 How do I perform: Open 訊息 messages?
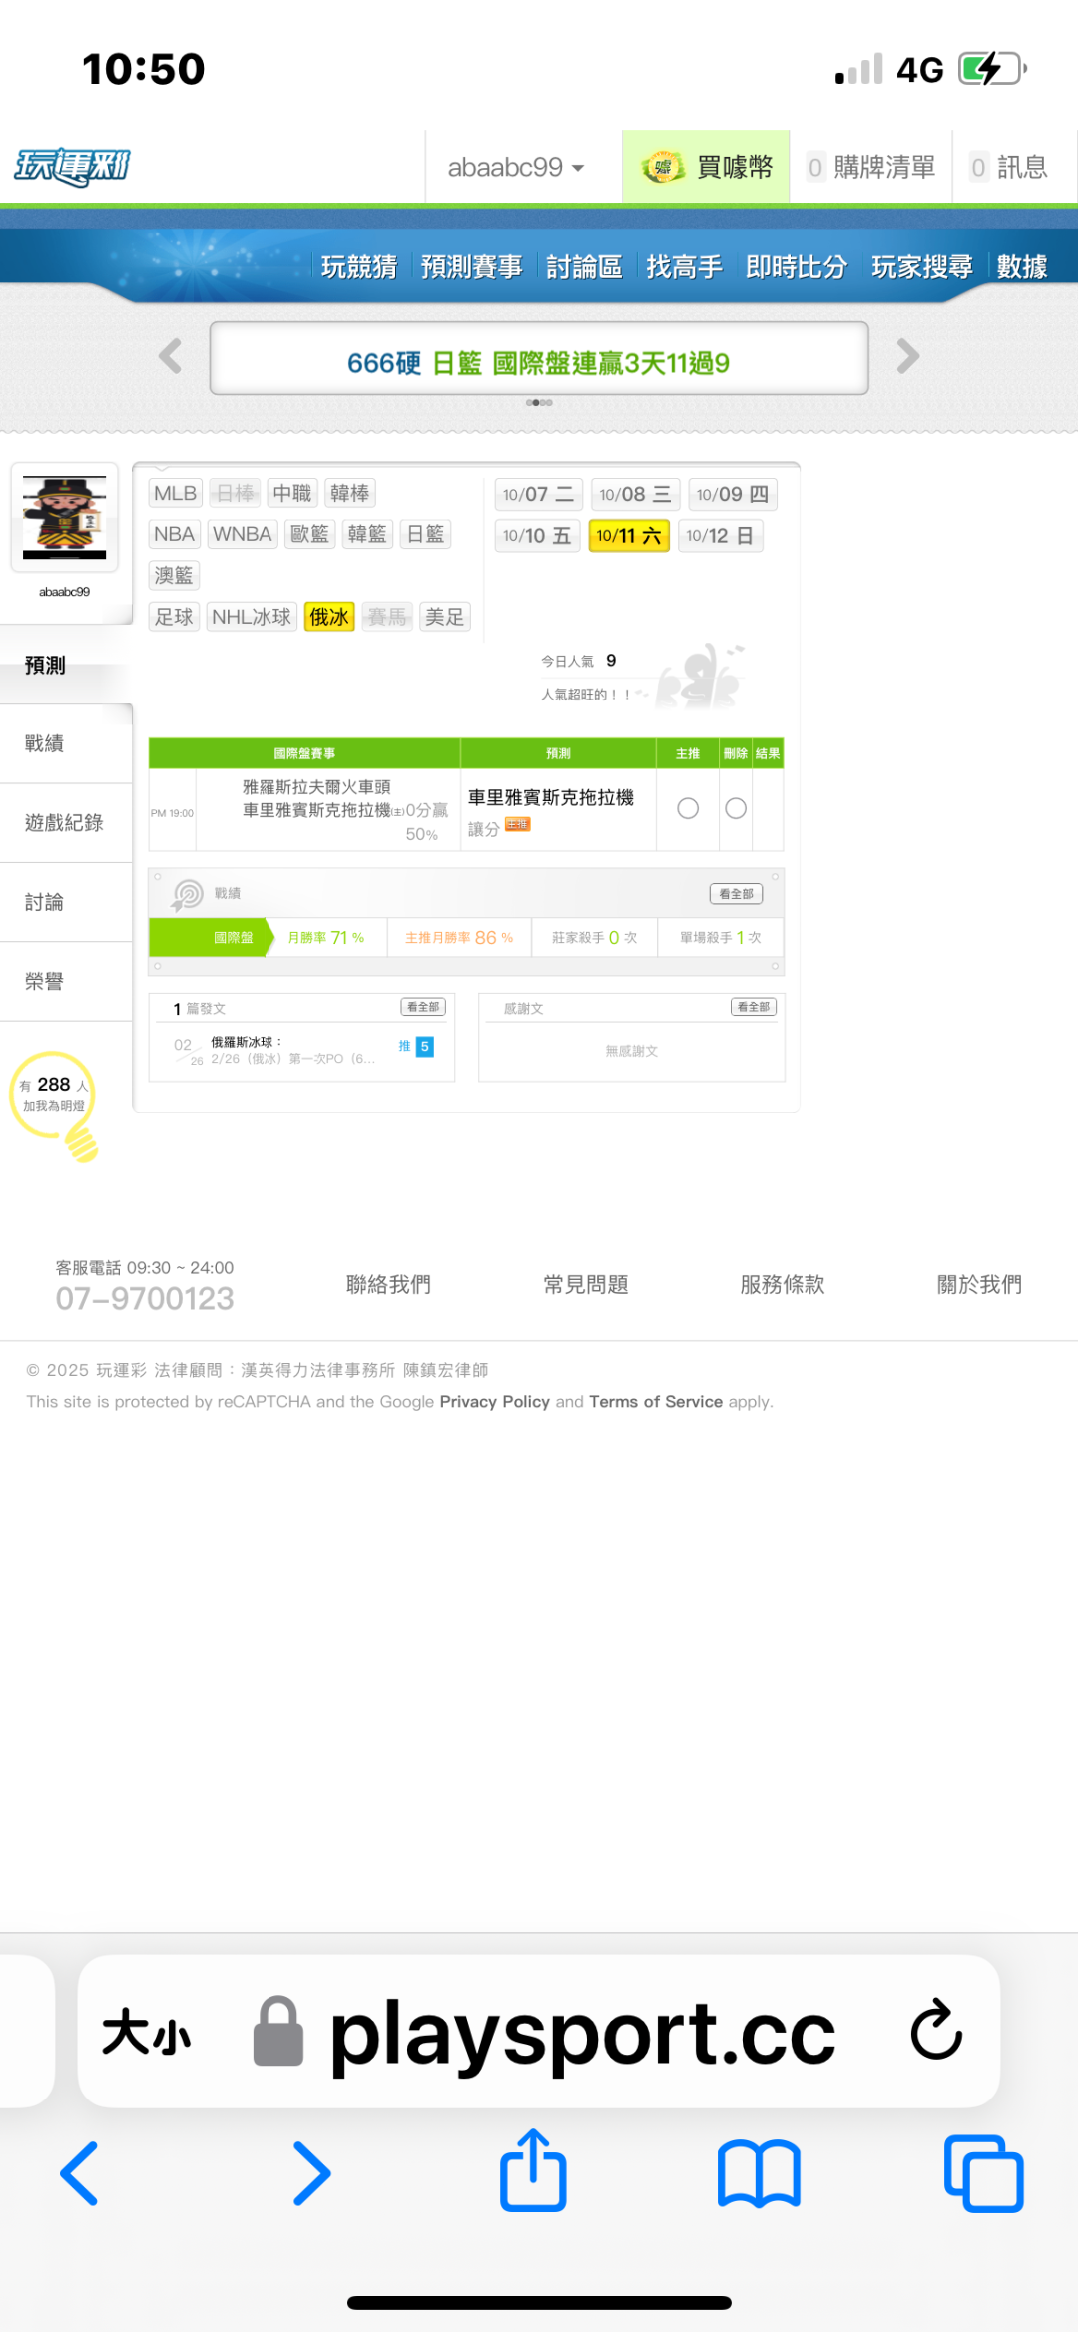pos(1010,167)
